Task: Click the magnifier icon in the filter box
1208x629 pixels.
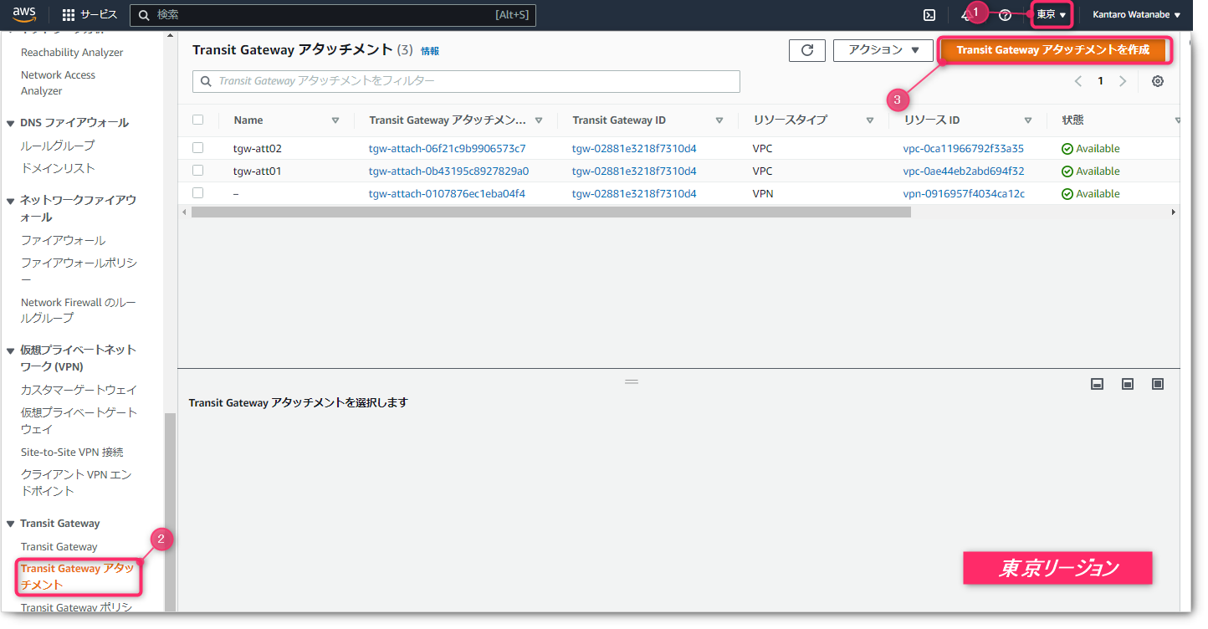Action: (206, 82)
